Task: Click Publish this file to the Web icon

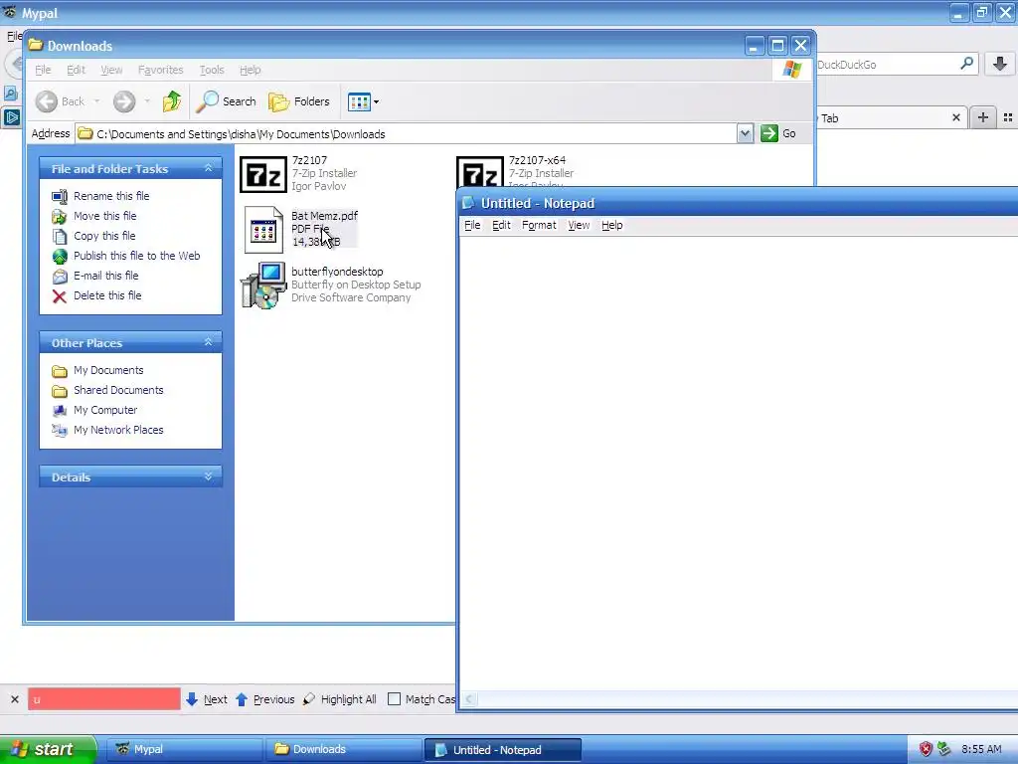Action: [x=60, y=257]
